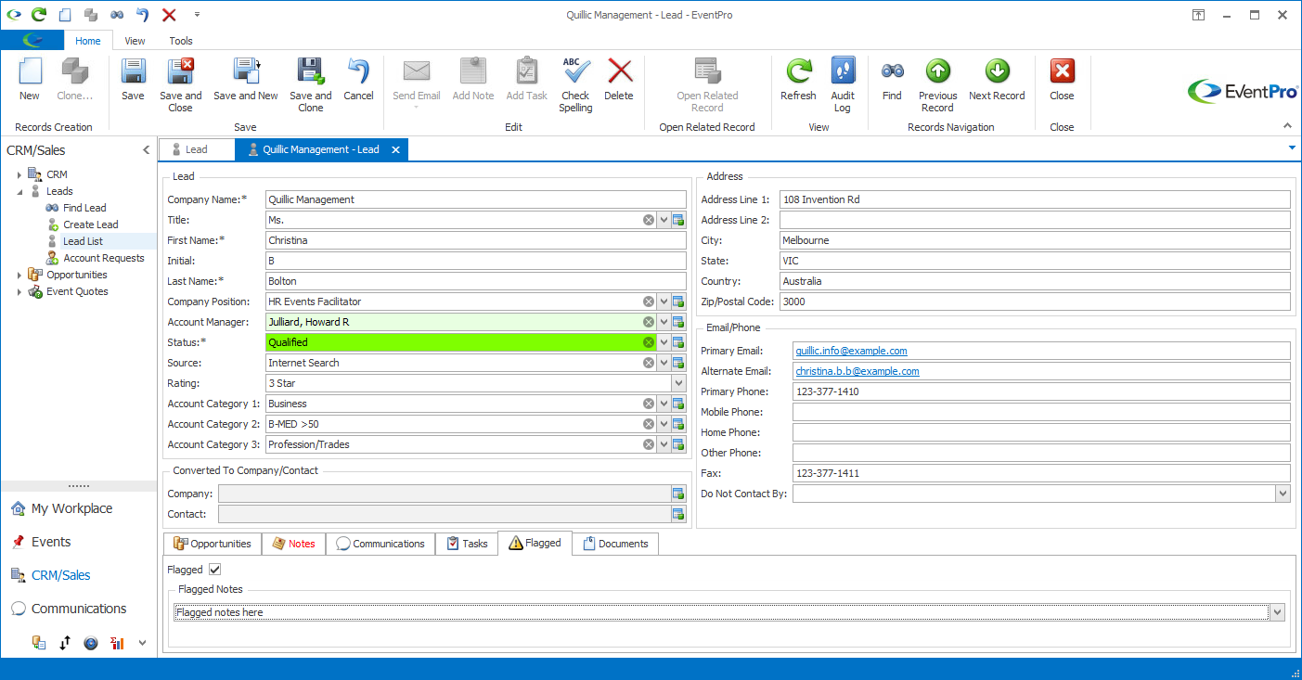Show more navigation buttons chevron

(142, 642)
